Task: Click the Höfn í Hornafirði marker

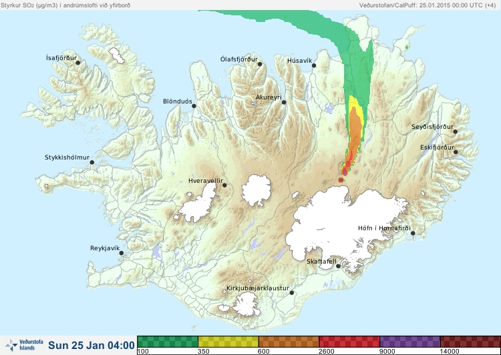Action: click(x=413, y=234)
